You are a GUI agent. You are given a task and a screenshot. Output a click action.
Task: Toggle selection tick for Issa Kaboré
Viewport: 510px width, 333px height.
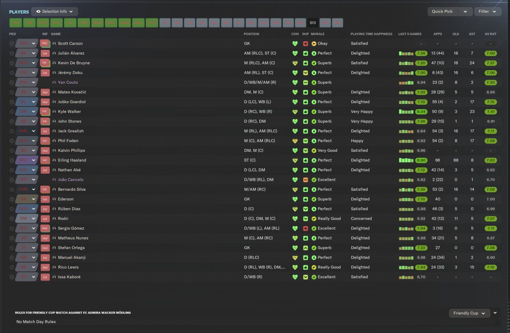coord(12,277)
